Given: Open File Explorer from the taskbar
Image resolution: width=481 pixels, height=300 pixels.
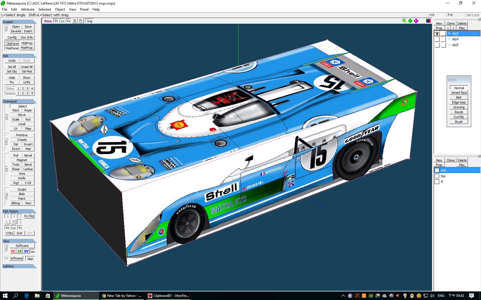Looking at the screenshot, I should coord(37,296).
